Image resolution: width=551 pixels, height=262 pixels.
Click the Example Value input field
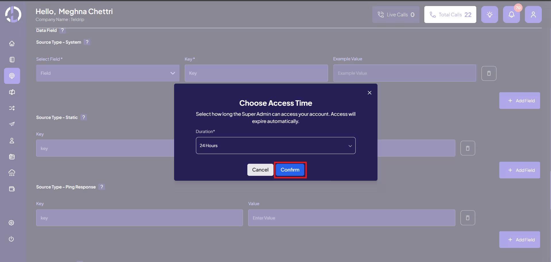[x=404, y=73]
